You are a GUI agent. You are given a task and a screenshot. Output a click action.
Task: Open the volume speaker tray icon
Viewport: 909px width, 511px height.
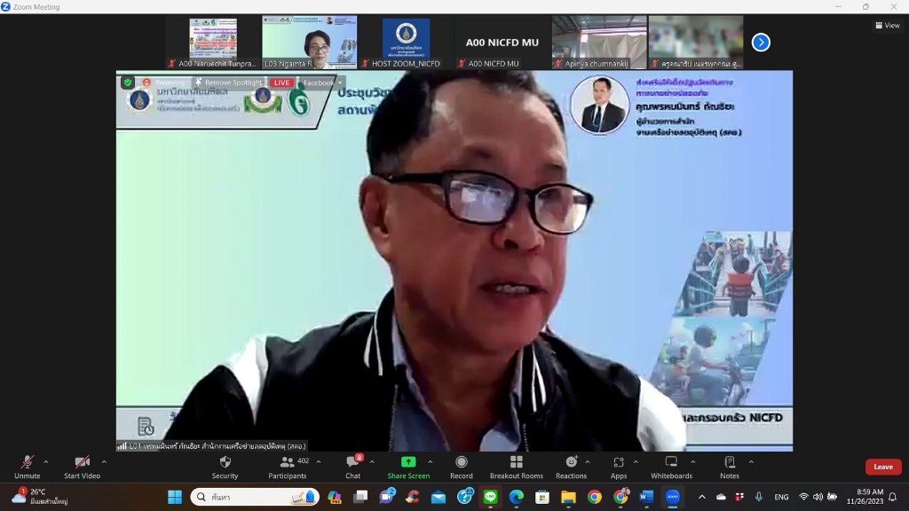(818, 497)
